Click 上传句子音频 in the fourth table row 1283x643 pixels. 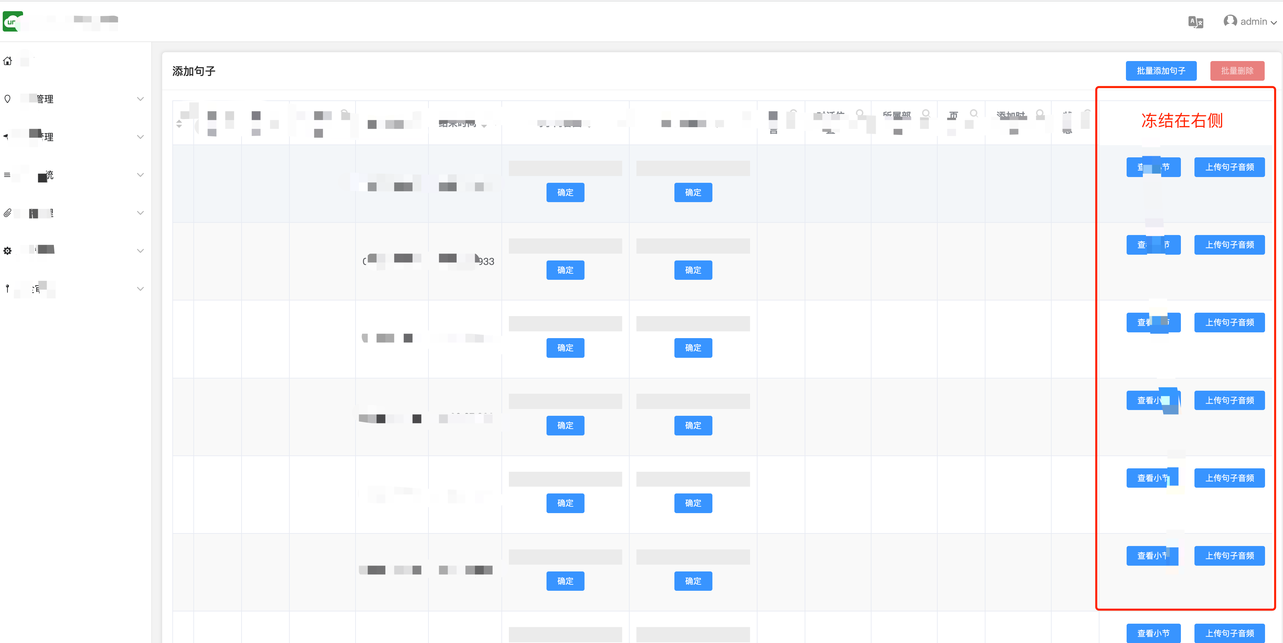1229,400
